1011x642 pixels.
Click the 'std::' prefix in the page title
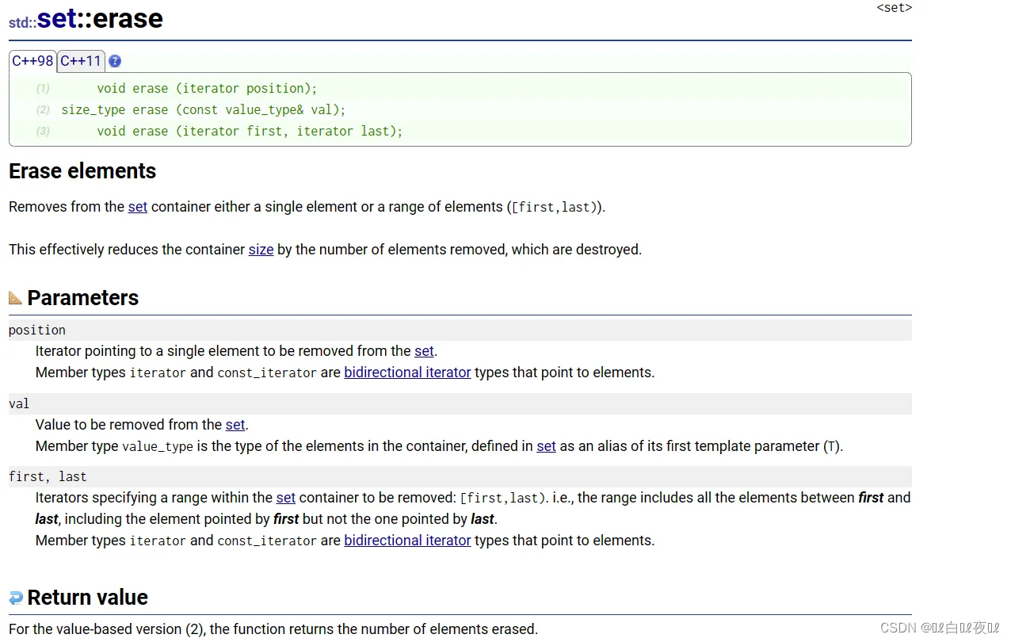[22, 22]
